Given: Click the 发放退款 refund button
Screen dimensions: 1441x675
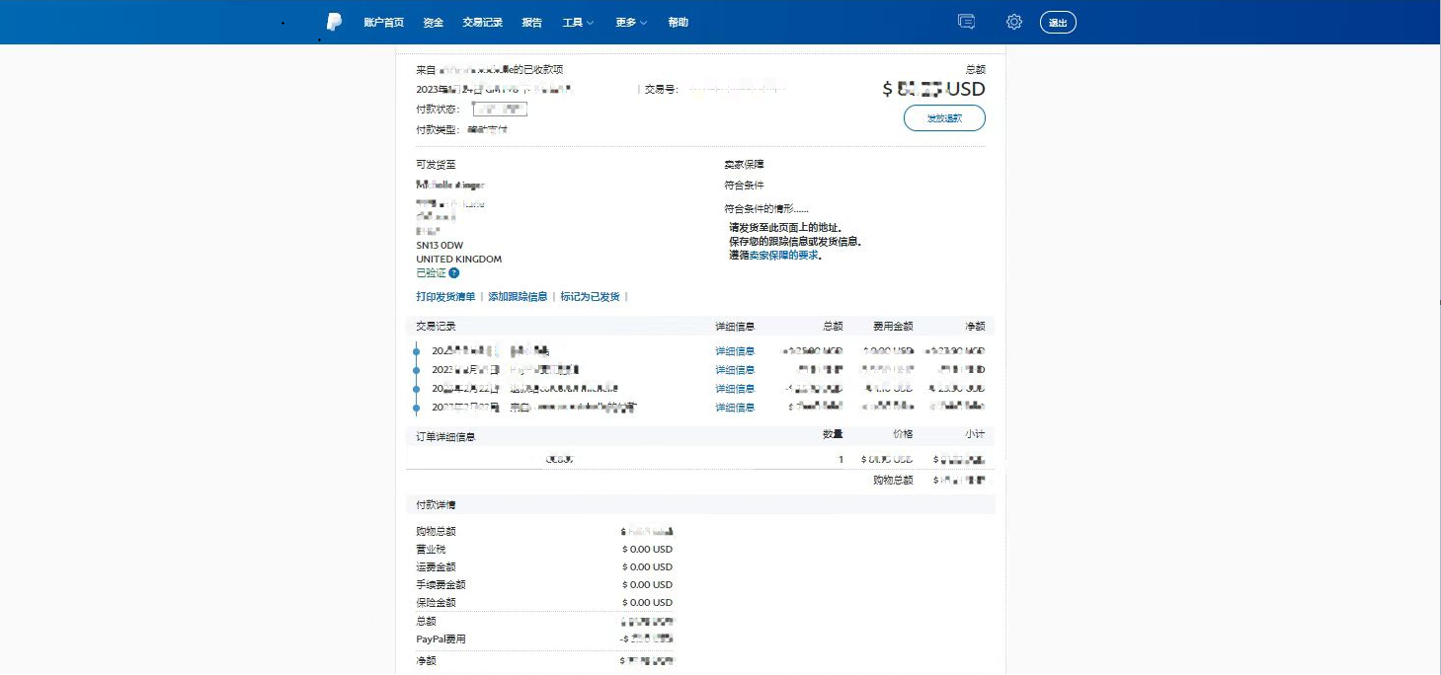Looking at the screenshot, I should click(943, 118).
